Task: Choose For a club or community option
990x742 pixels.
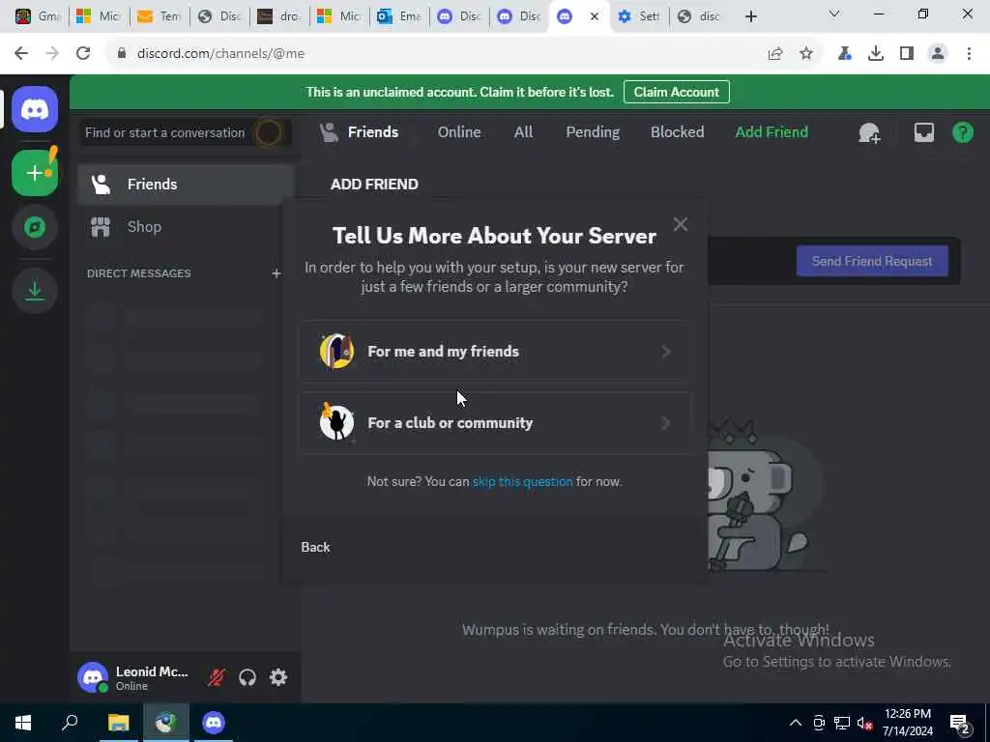Action: (x=495, y=423)
